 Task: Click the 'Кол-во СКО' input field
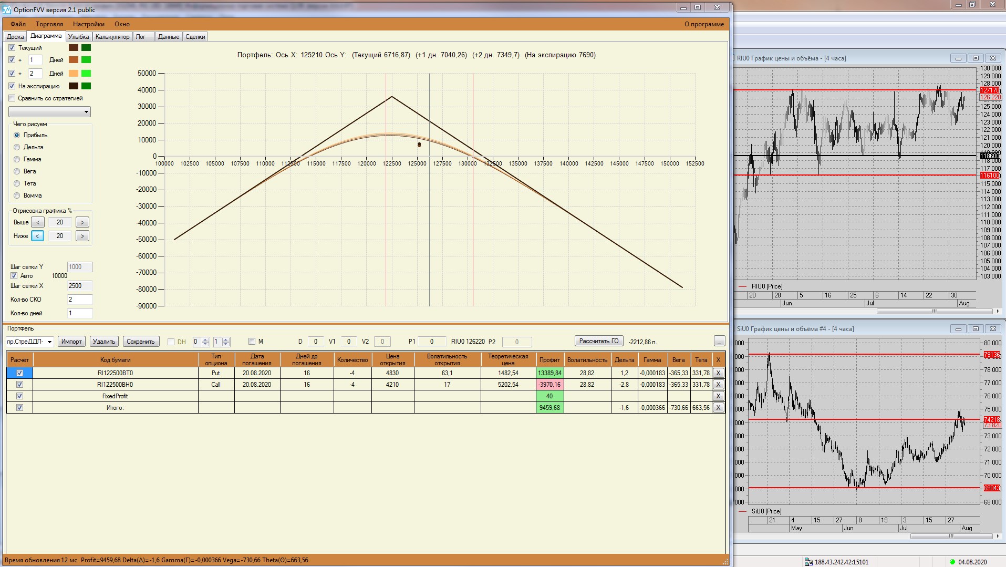pos(79,300)
